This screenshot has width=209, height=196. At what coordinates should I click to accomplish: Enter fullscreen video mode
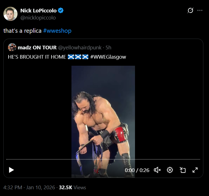coord(195,170)
